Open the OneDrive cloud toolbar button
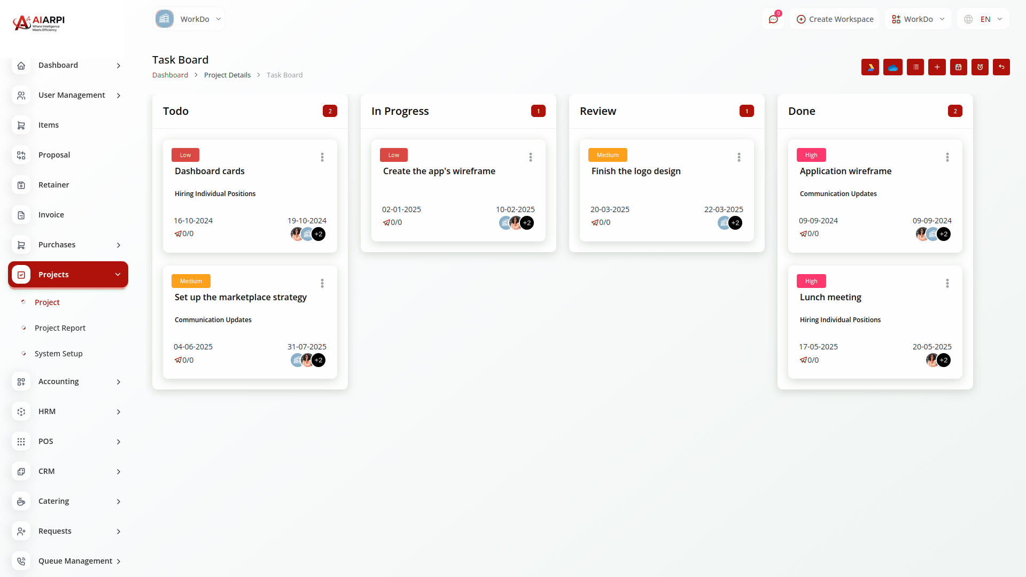The height and width of the screenshot is (577, 1026). coord(892,67)
